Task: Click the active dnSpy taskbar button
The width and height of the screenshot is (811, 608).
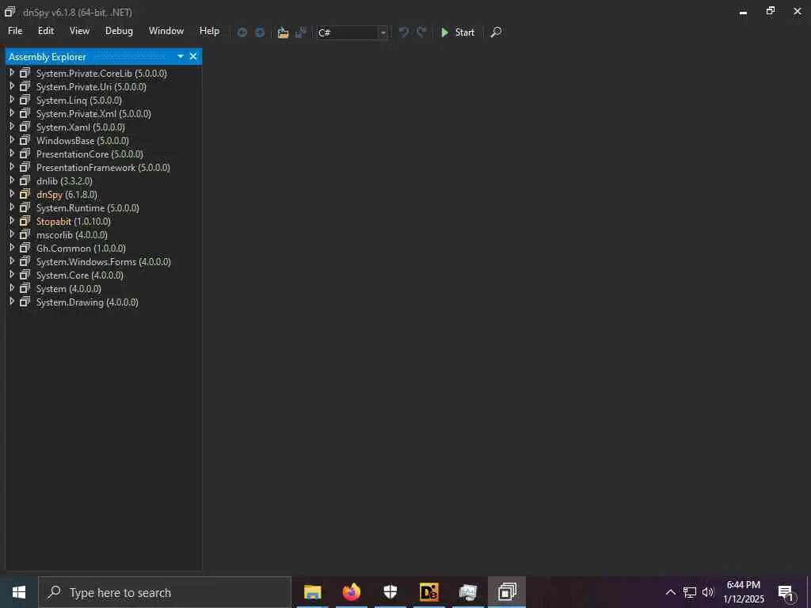Action: pyautogui.click(x=507, y=592)
